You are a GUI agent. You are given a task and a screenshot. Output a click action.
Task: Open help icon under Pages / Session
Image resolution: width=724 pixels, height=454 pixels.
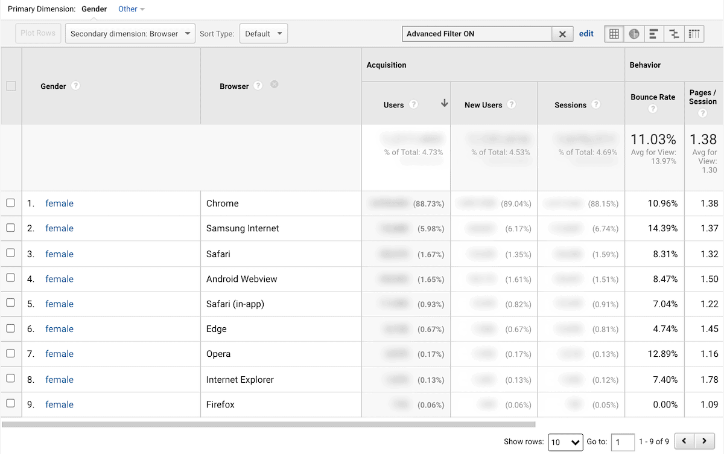[702, 113]
